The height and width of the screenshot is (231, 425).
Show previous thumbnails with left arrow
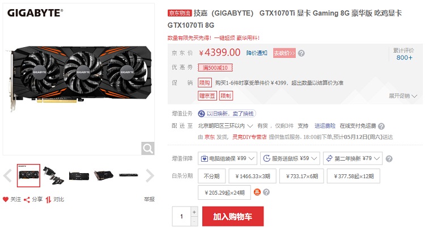(x=7, y=175)
